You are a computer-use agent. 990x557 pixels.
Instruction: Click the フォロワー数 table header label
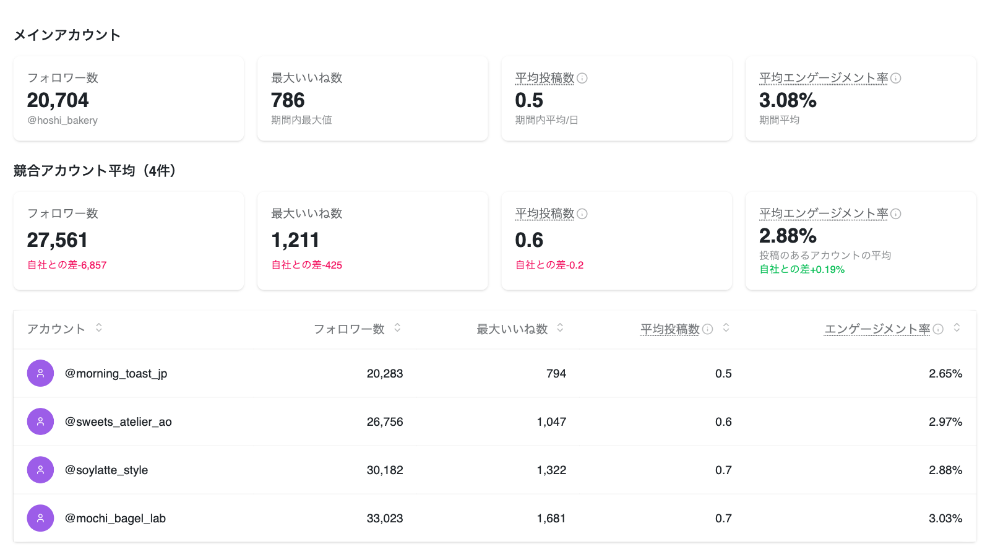[x=349, y=329]
